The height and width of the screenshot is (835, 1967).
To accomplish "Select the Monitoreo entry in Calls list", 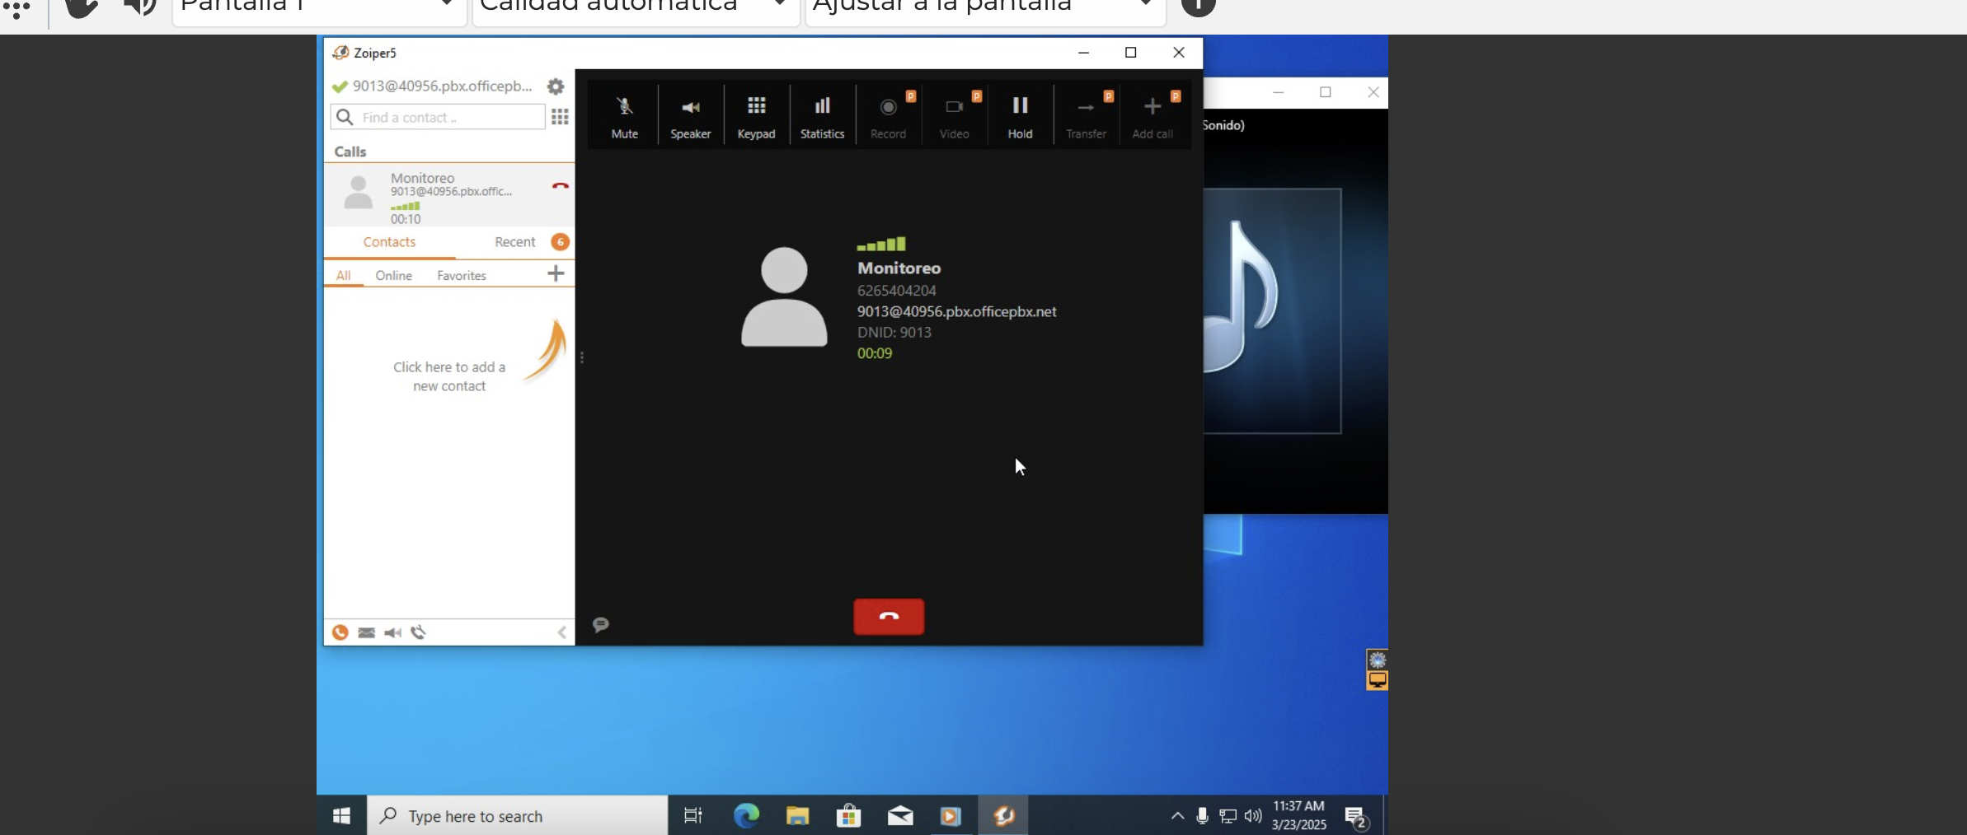I will [449, 195].
